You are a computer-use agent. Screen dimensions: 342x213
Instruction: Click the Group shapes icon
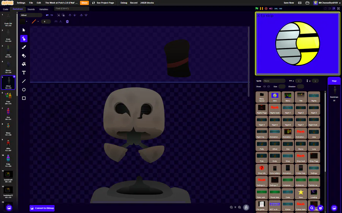(59, 15)
